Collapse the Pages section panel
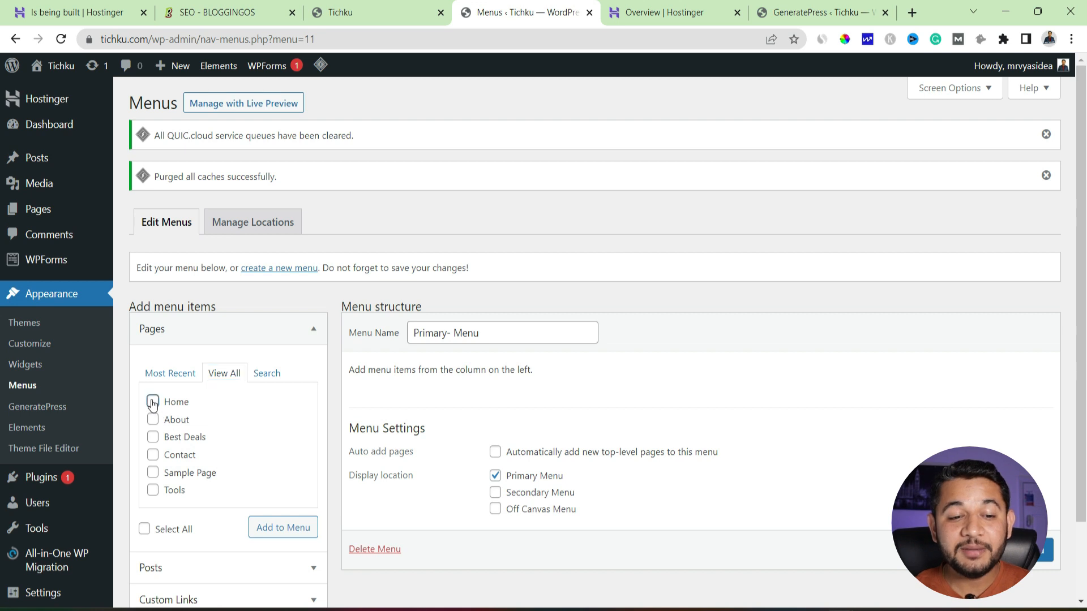This screenshot has height=611, width=1087. pos(314,329)
